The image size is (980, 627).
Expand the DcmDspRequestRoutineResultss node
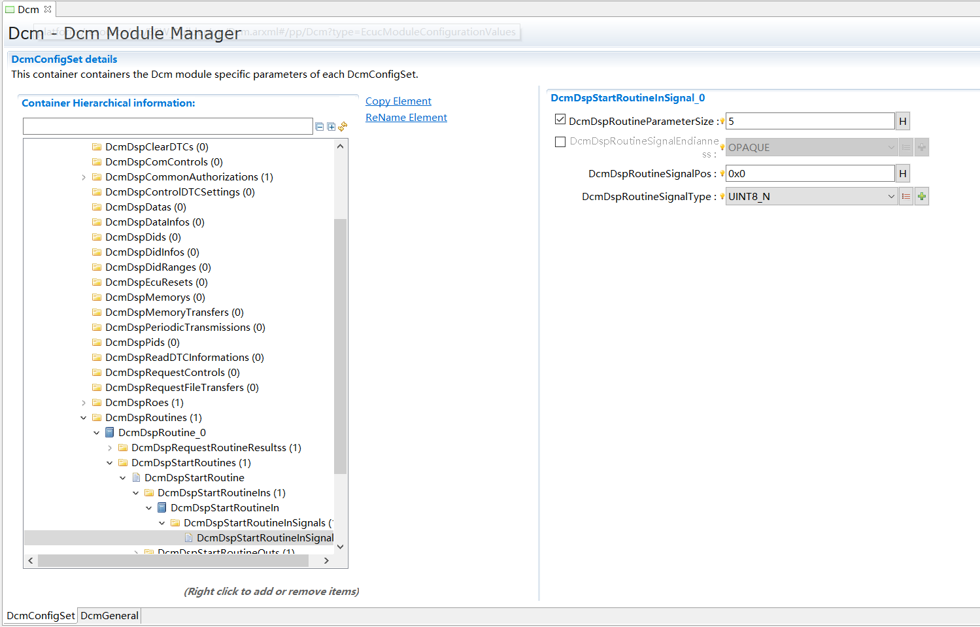tap(110, 448)
